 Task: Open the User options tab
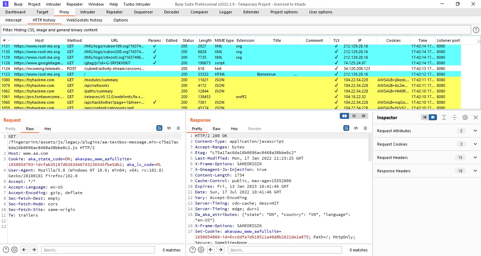[321, 12]
